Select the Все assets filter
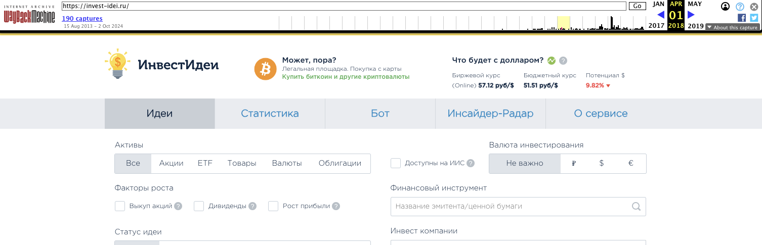Image resolution: width=762 pixels, height=245 pixels. pyautogui.click(x=133, y=163)
